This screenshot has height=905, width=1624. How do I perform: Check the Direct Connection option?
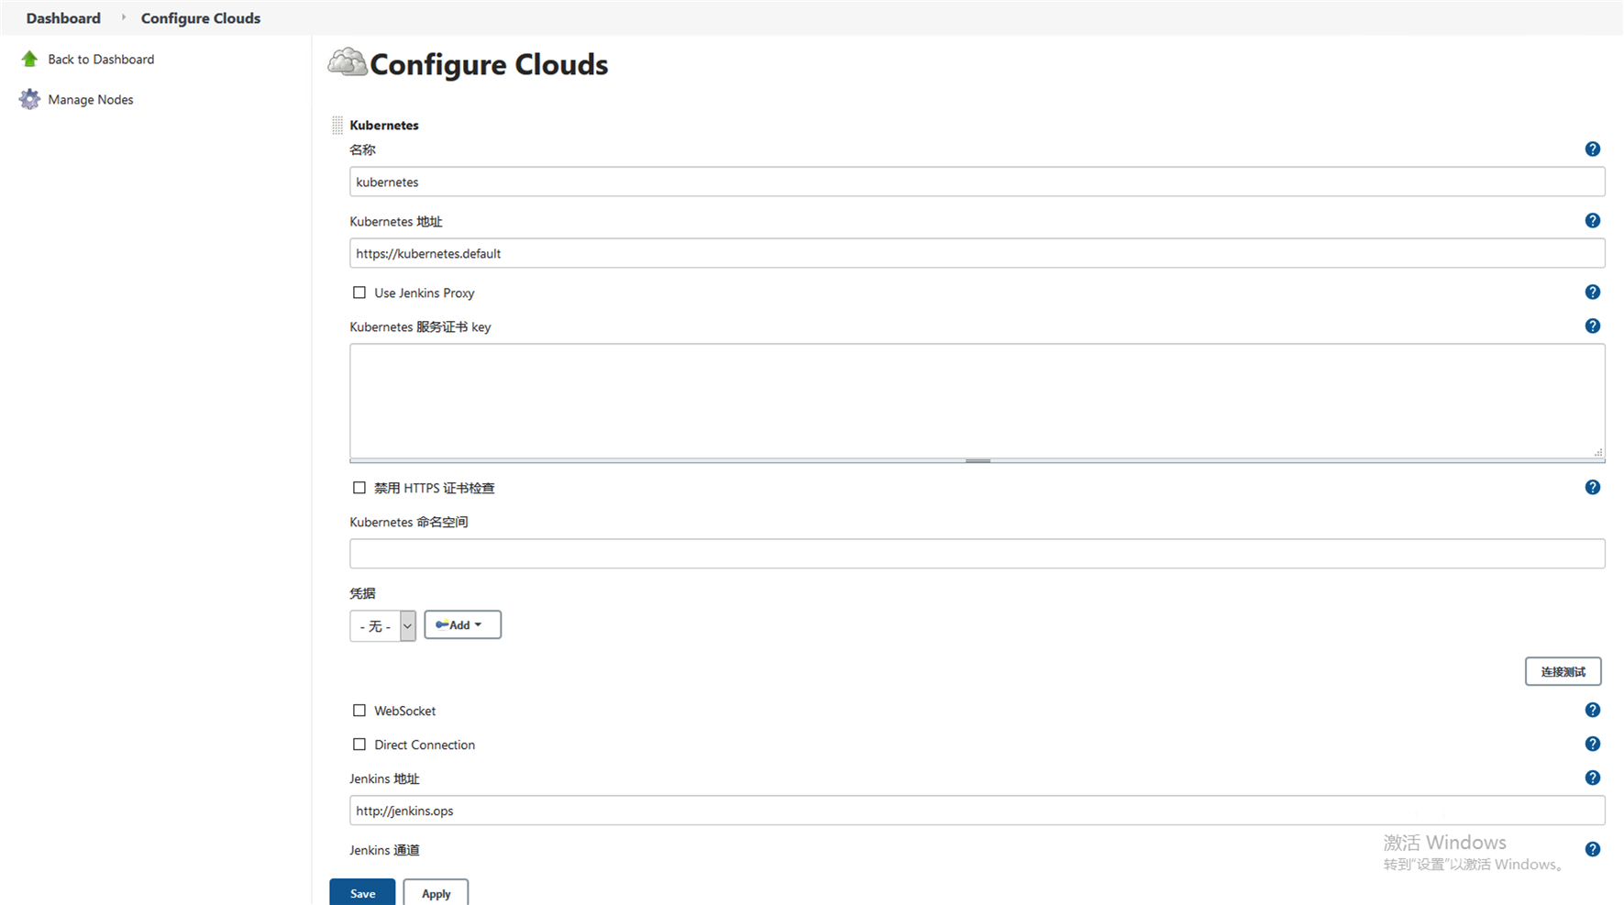(x=359, y=745)
